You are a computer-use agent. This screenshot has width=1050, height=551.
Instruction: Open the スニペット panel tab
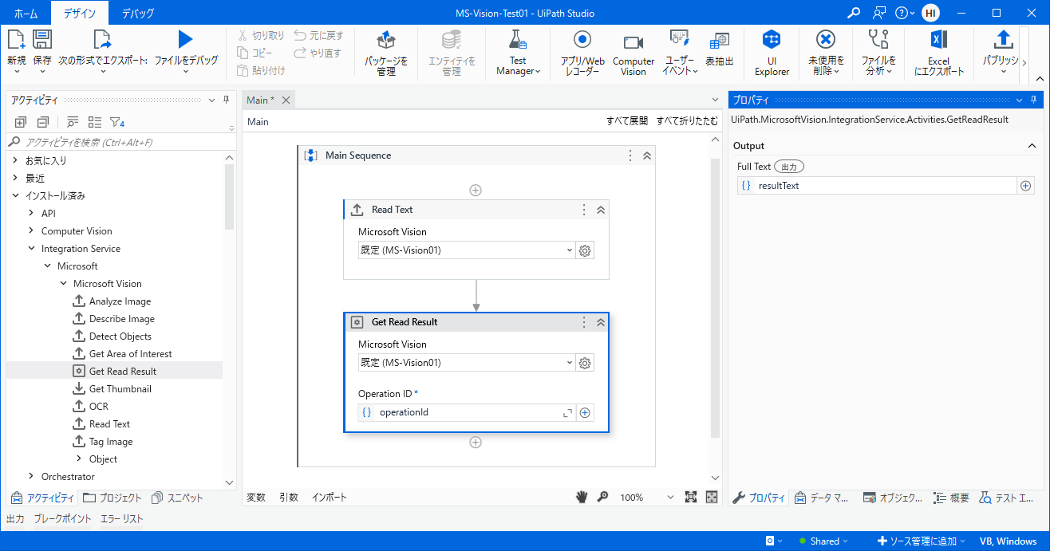(x=177, y=498)
